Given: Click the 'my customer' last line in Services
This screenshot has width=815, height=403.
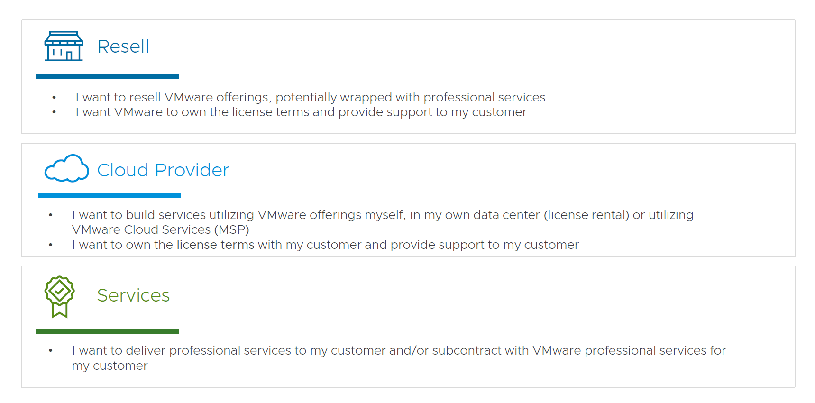Looking at the screenshot, I should (110, 366).
